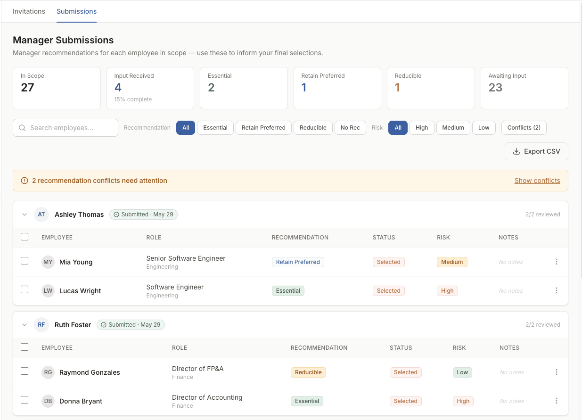
Task: Click the Retain Preferred 1 summary card
Action: tap(337, 88)
